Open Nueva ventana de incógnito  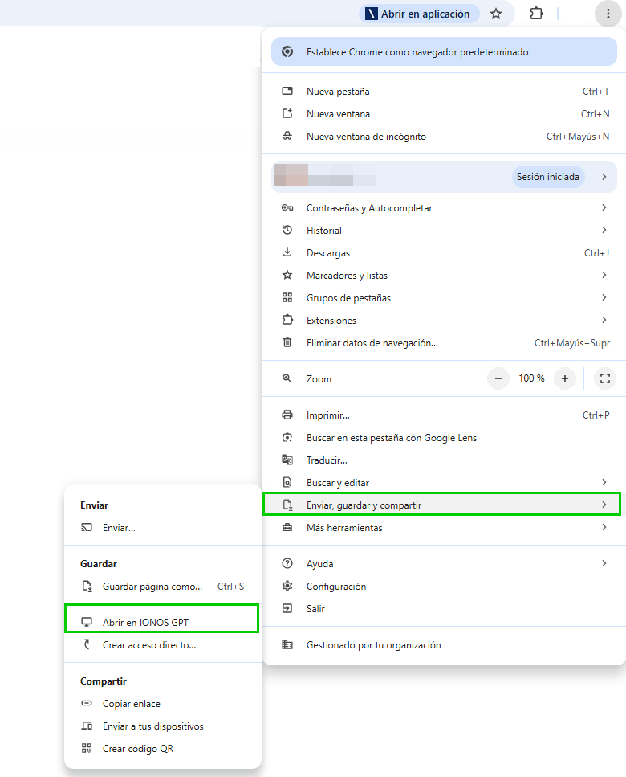click(444, 137)
